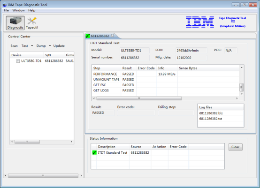260x188 pixels.
Task: Click right arrow of Control Center bottom scrollbar
Action: click(81, 176)
